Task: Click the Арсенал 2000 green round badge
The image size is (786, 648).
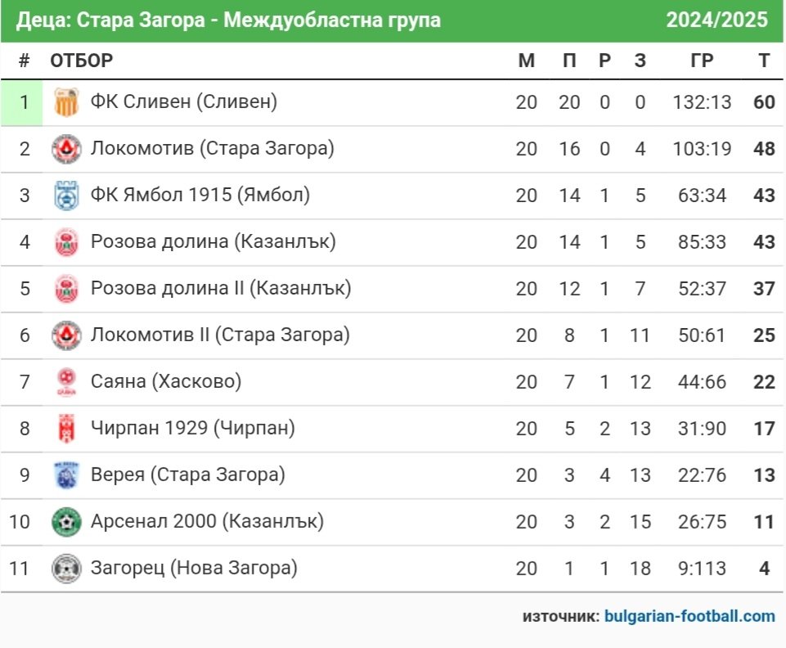Action: coord(66,522)
